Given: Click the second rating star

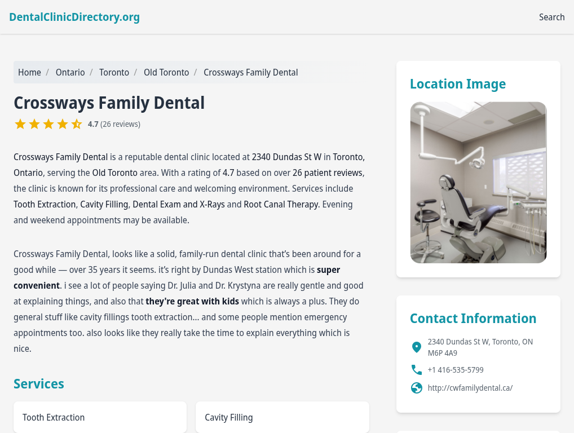Looking at the screenshot, I should click(34, 124).
